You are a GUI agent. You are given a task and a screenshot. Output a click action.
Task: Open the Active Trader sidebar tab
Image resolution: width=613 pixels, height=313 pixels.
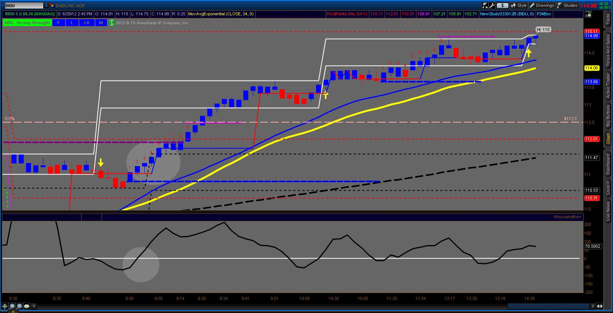tap(608, 85)
